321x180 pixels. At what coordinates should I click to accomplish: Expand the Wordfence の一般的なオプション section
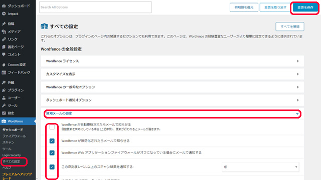click(x=172, y=87)
